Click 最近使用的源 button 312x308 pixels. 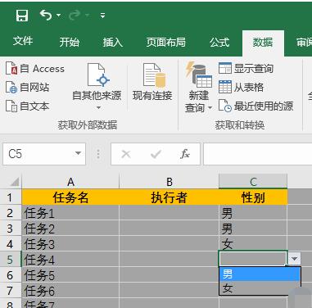[x=255, y=106]
